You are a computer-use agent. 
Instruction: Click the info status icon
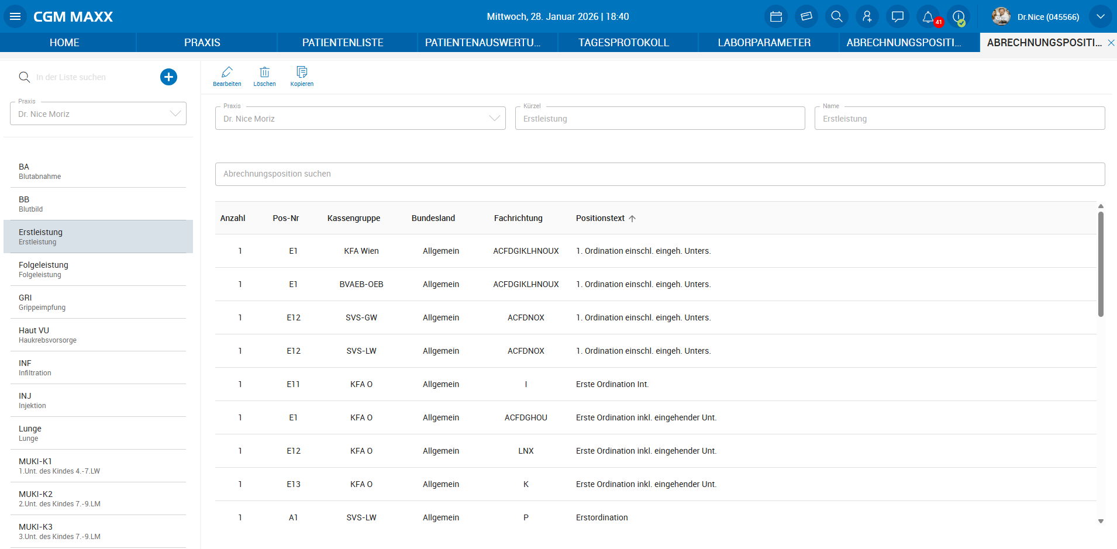(x=959, y=16)
